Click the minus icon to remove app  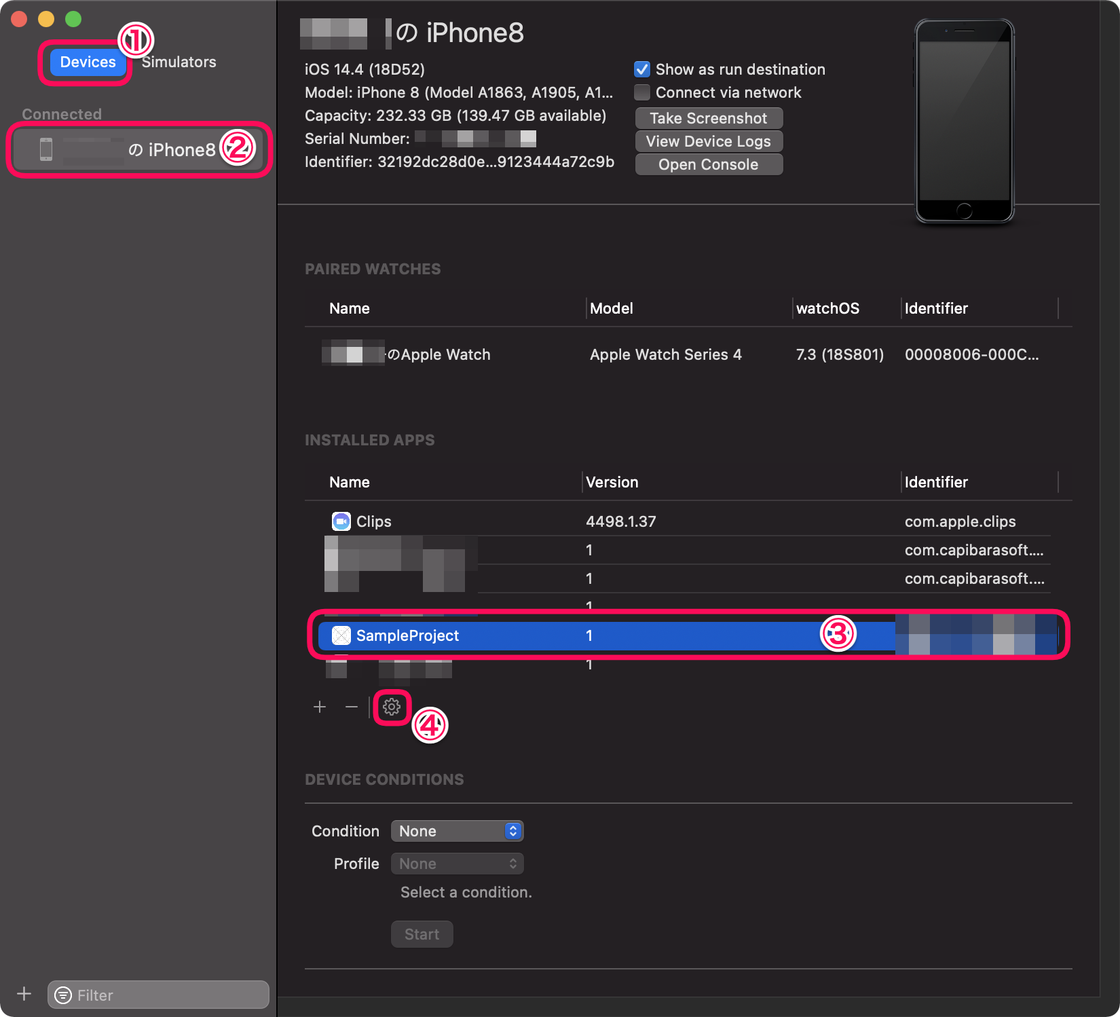tap(351, 707)
